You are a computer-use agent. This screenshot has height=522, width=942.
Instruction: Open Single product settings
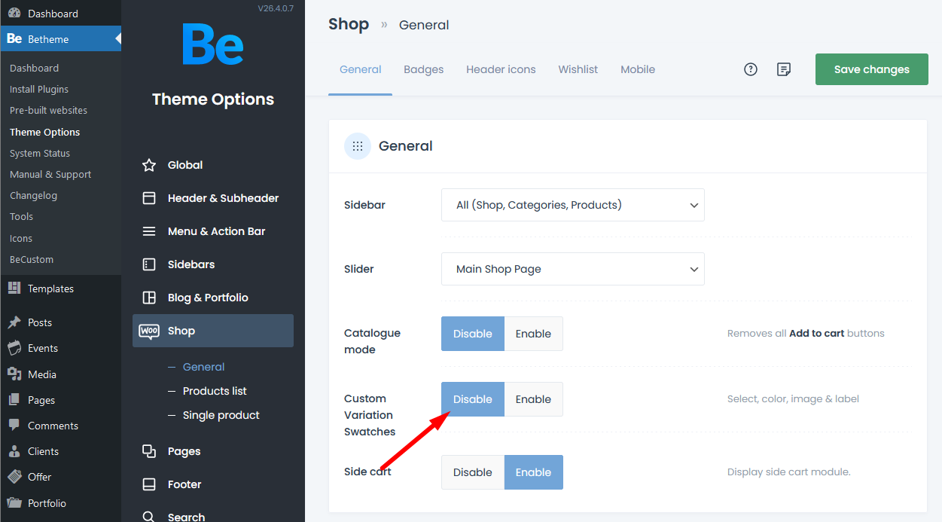(221, 415)
